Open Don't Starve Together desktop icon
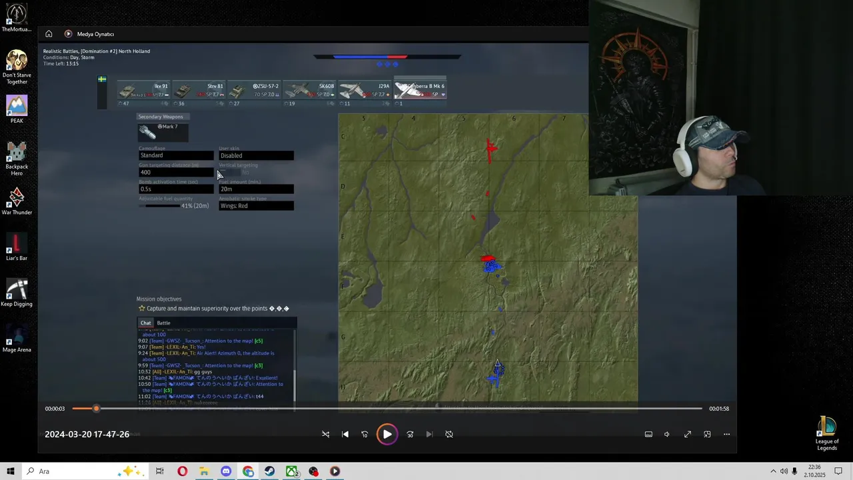The width and height of the screenshot is (853, 480). pyautogui.click(x=17, y=67)
